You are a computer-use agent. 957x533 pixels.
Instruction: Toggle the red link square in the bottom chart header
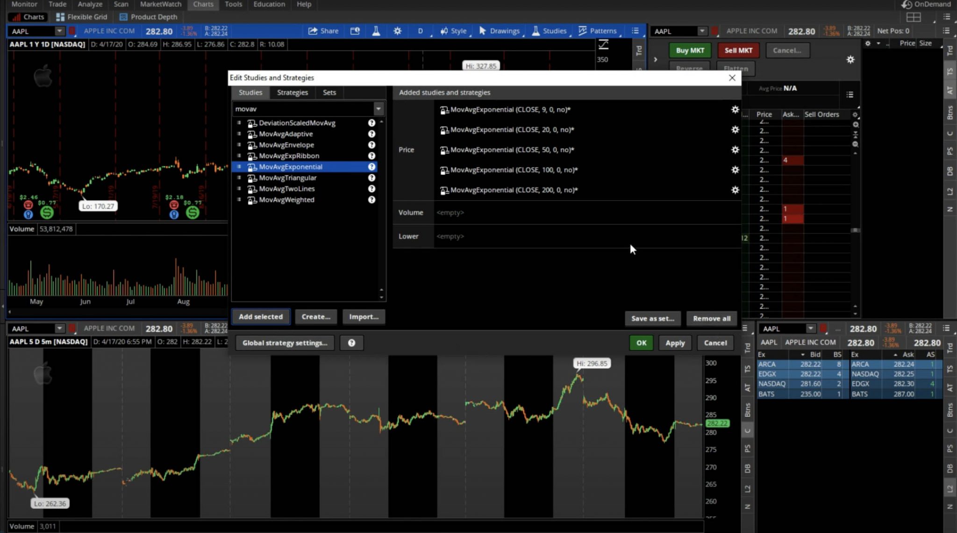(72, 329)
